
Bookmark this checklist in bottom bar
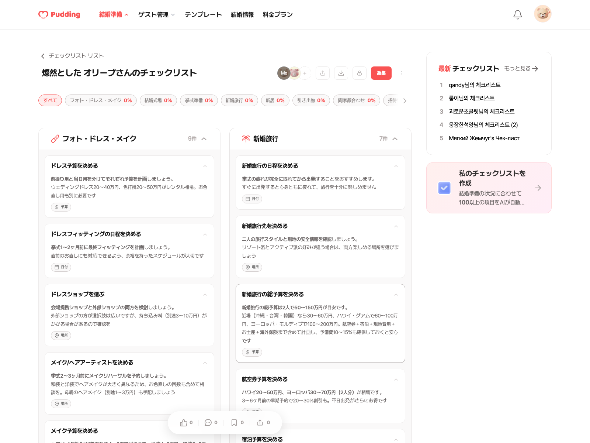click(x=234, y=423)
